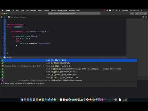Open the Xcode application menu
The width and height of the screenshot is (148, 111).
click(x=8, y=10)
